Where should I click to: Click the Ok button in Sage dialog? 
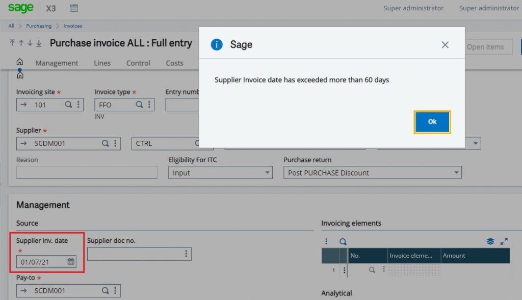pos(432,122)
